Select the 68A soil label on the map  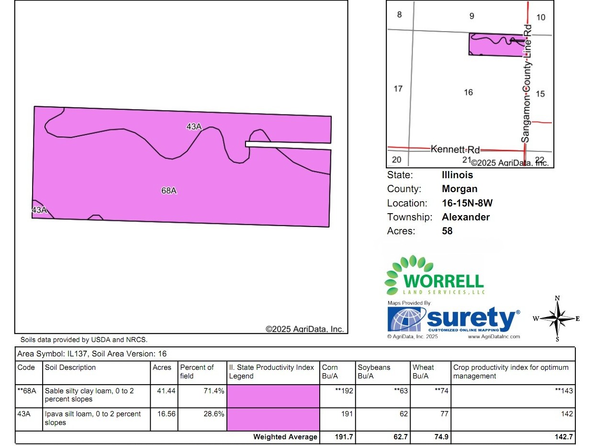pos(169,191)
